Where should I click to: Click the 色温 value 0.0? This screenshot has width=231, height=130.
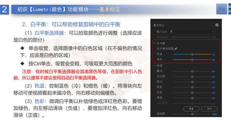point(213,55)
